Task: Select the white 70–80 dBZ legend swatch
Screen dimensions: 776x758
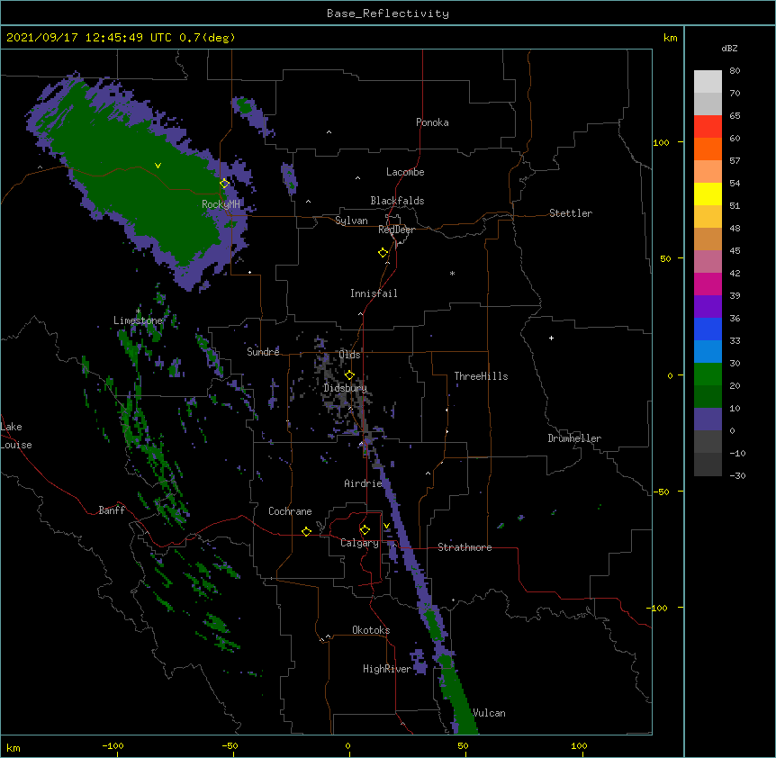Action: [708, 82]
